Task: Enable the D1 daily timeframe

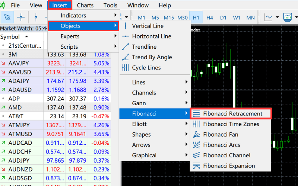Action: point(223,17)
